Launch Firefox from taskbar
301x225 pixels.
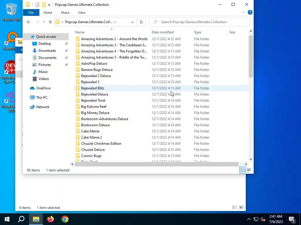(x=51, y=219)
